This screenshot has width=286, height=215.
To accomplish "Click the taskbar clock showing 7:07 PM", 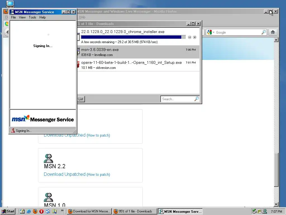I will [277, 212].
